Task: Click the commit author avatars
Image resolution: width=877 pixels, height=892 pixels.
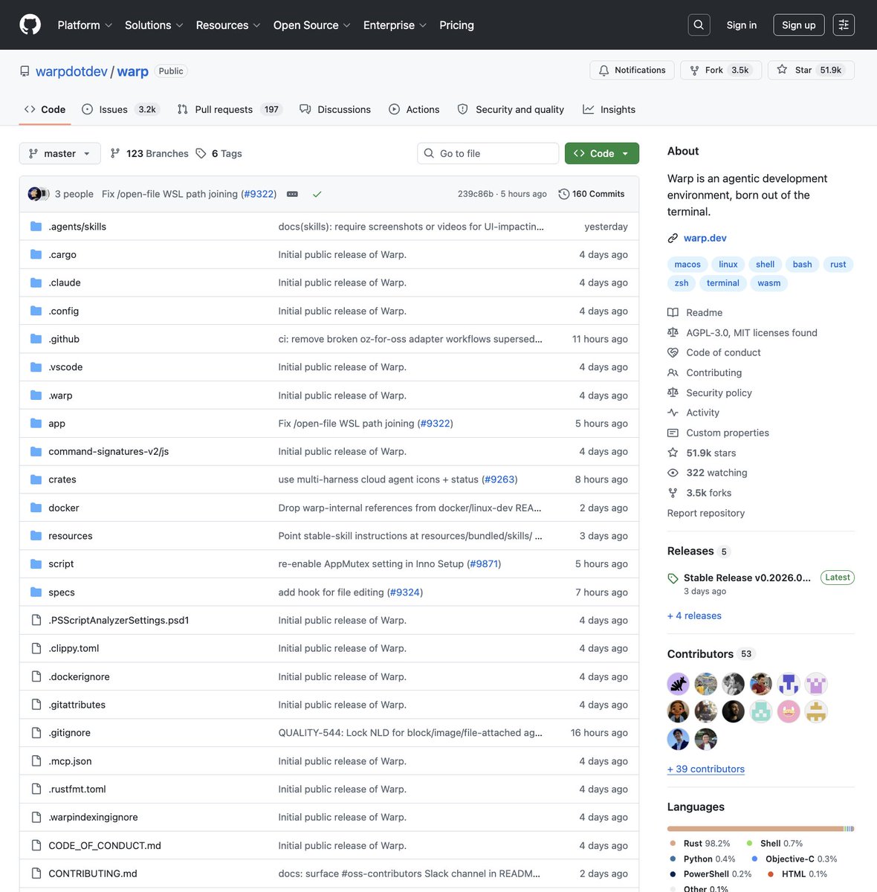Action: click(39, 194)
